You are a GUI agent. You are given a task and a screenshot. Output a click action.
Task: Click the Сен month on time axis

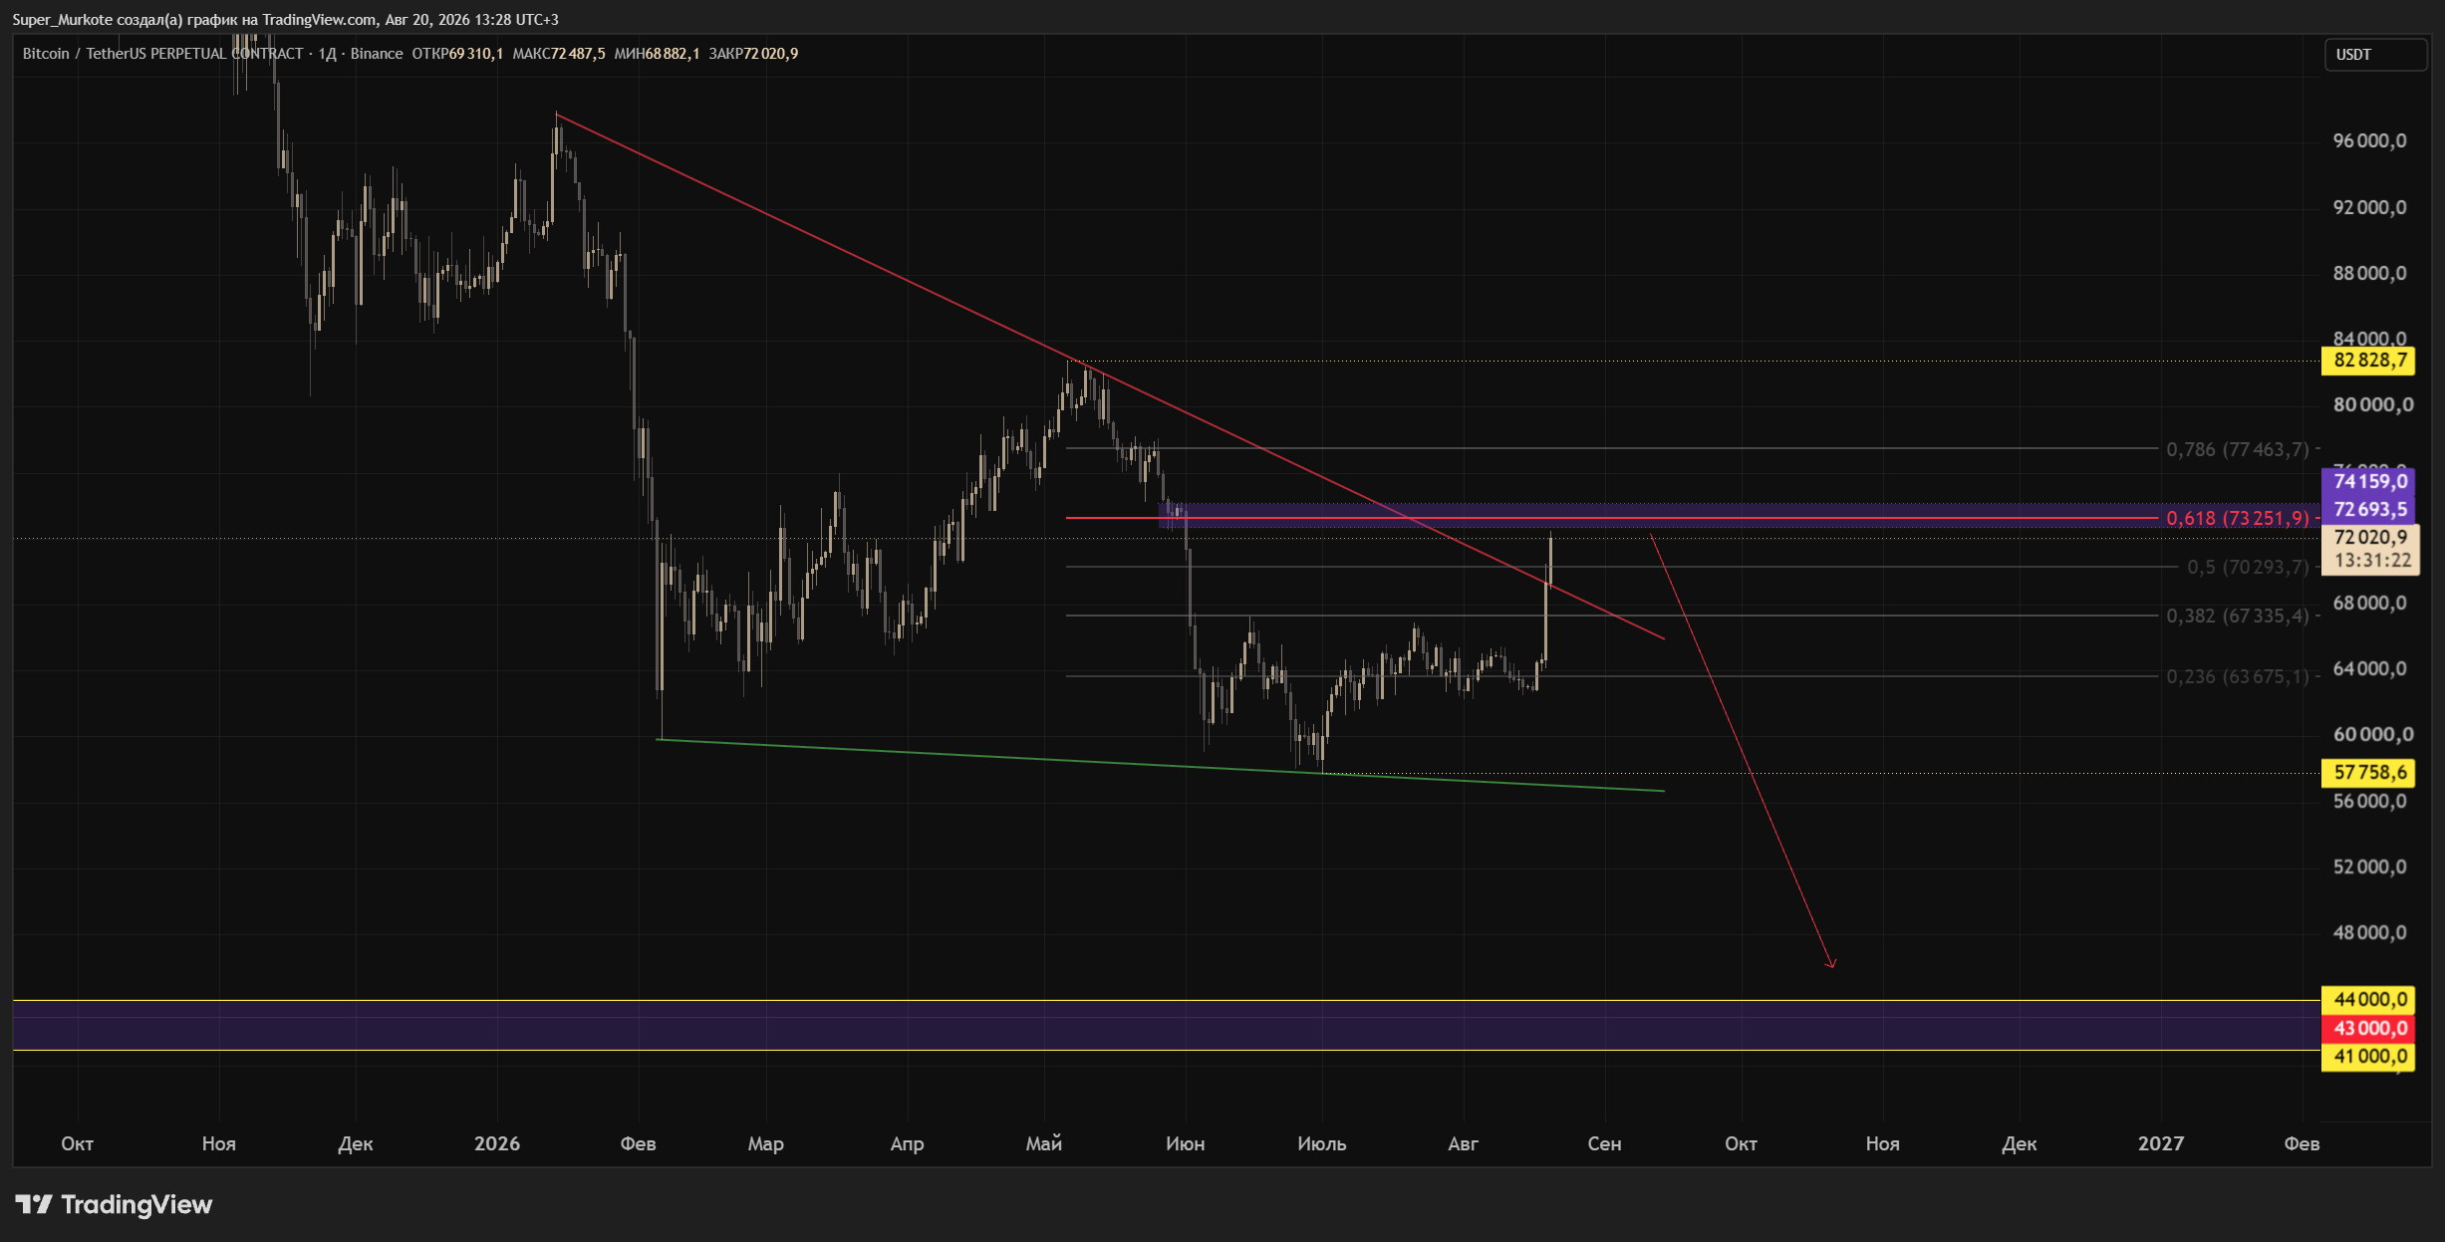(x=1604, y=1143)
